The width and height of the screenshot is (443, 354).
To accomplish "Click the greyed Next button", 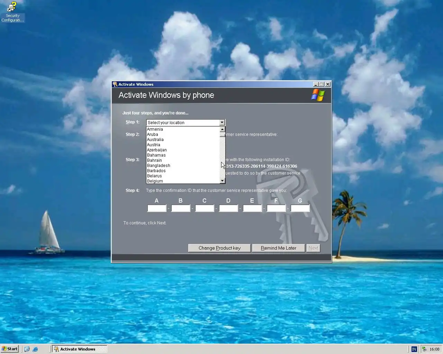I will point(313,248).
